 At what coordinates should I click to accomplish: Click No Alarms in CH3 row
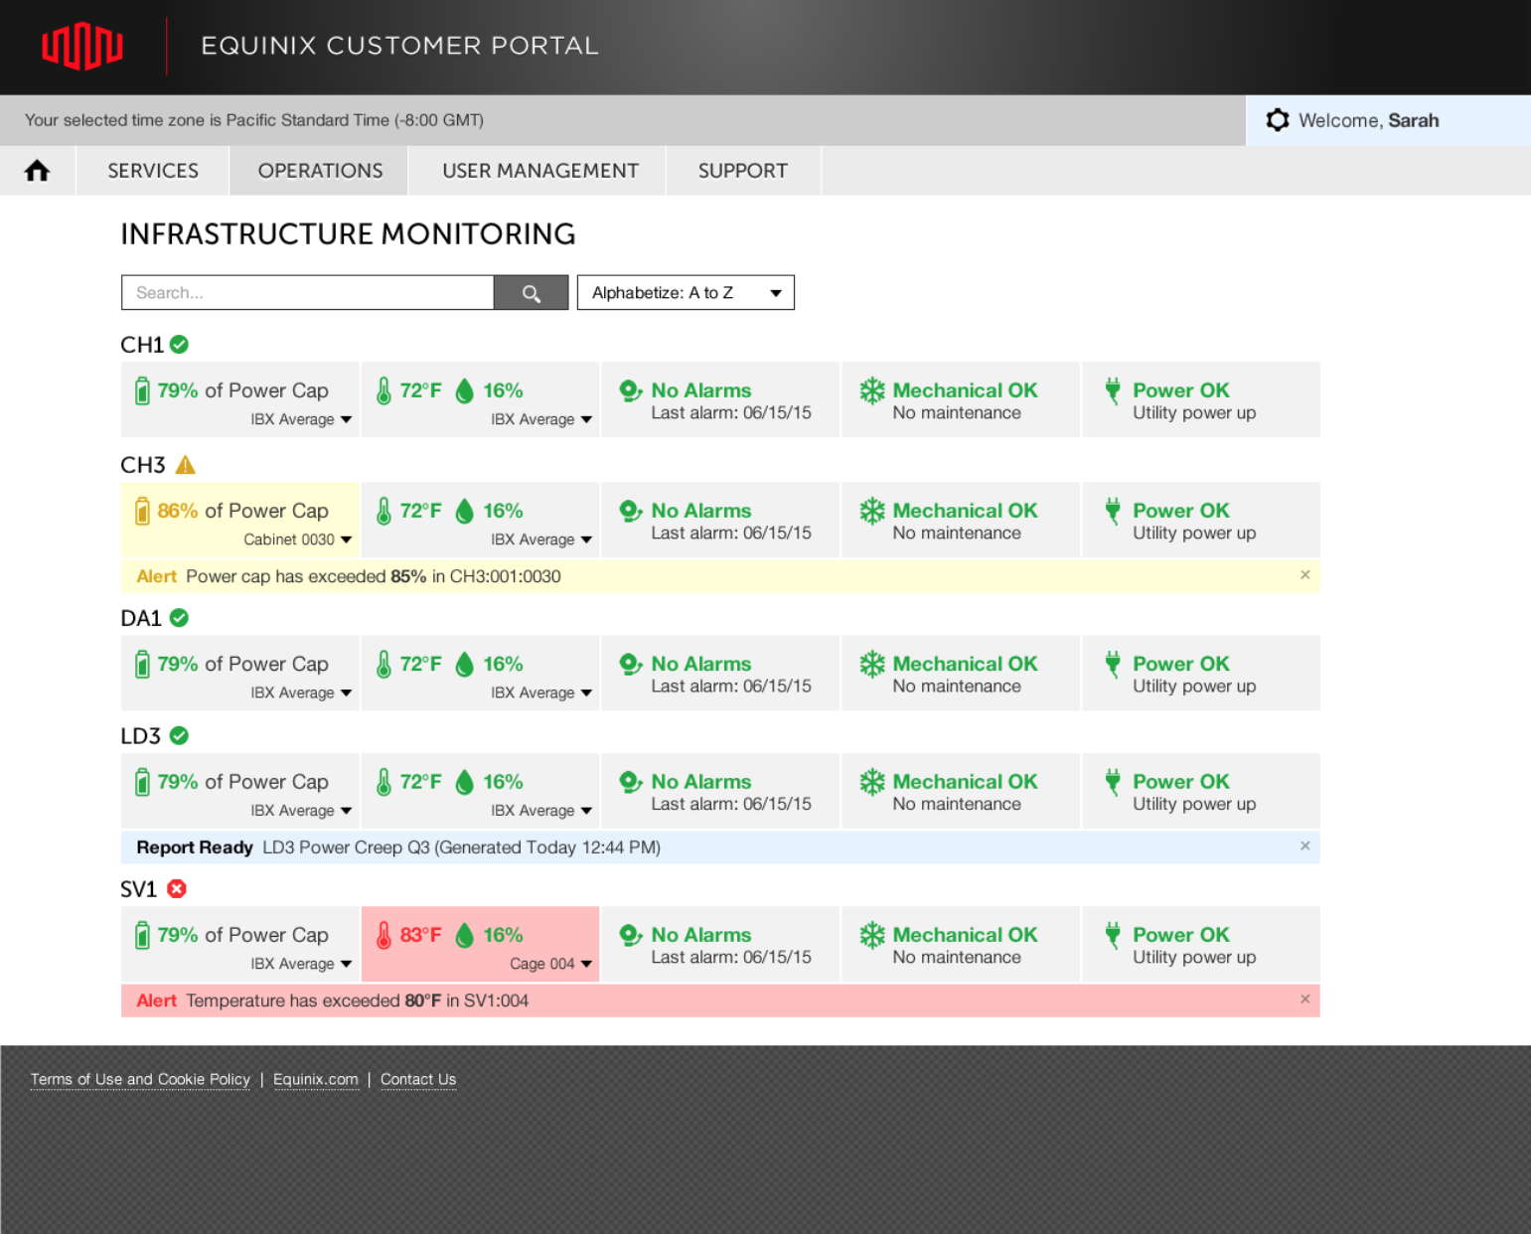point(701,511)
